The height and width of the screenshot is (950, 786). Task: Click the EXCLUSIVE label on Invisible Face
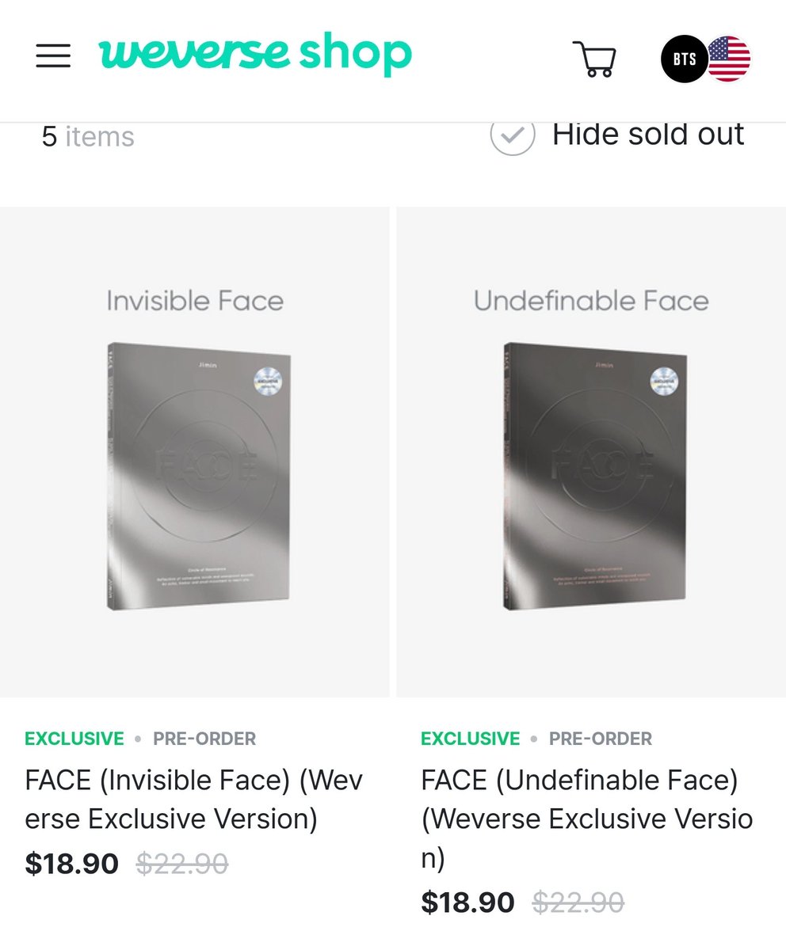[74, 739]
